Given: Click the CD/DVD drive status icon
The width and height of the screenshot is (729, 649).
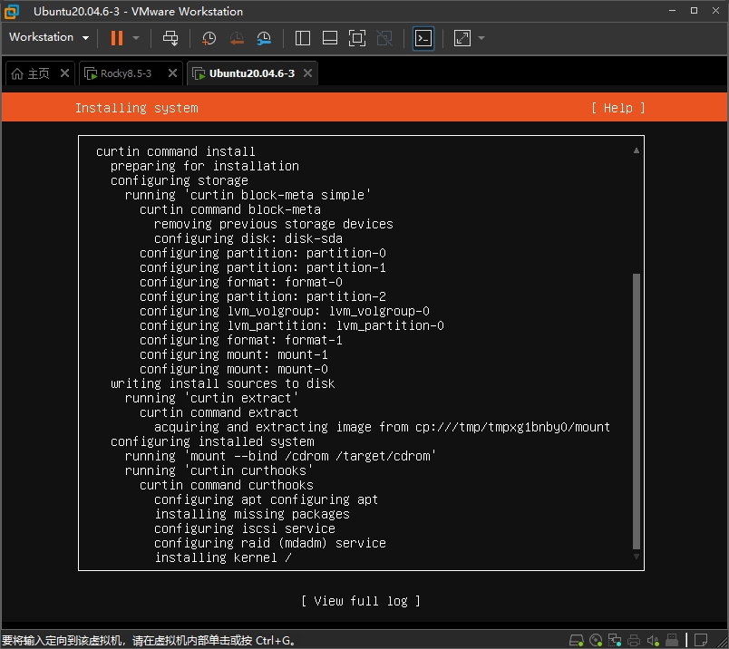Looking at the screenshot, I should pyautogui.click(x=596, y=640).
